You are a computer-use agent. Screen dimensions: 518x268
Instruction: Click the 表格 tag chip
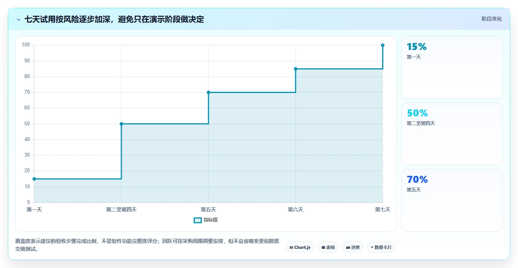(328, 247)
